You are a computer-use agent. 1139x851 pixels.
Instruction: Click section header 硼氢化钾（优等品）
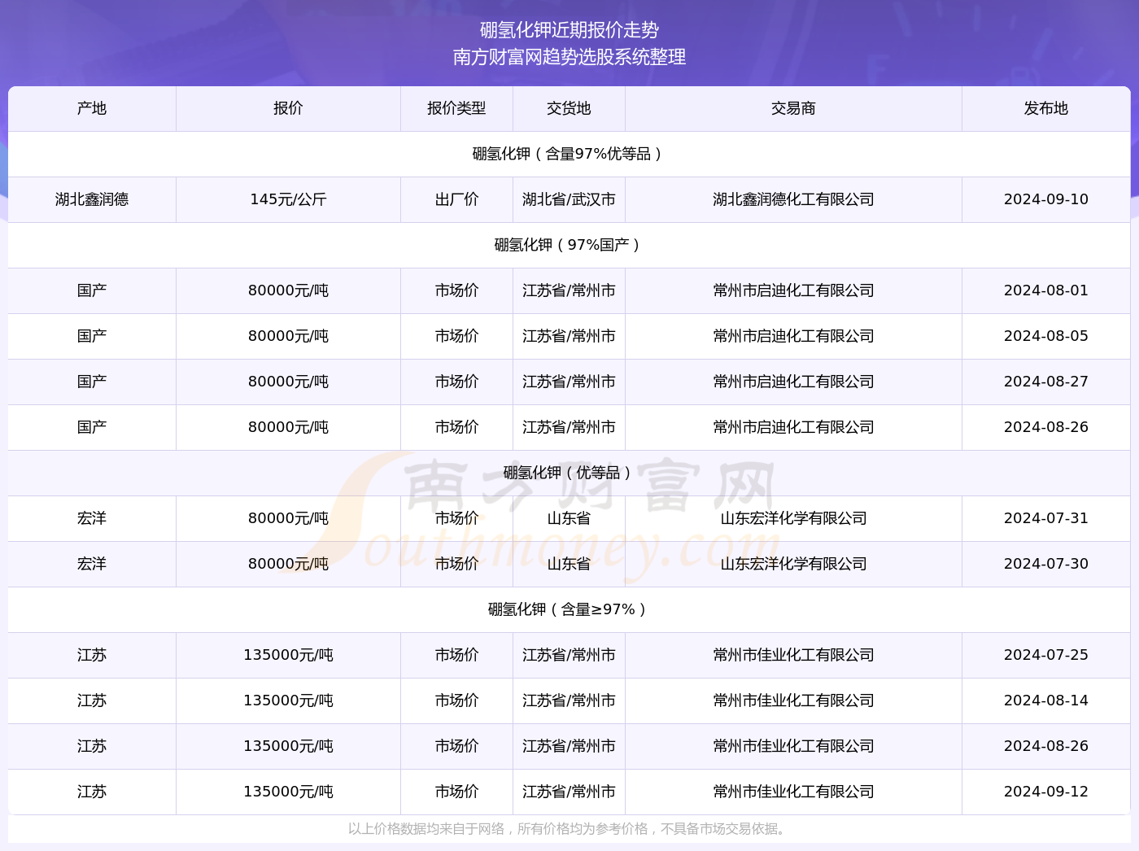(x=569, y=473)
